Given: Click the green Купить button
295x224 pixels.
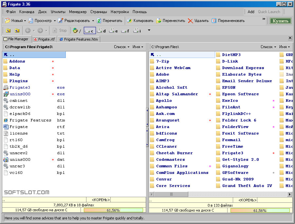Looking at the screenshot, I should pos(280,21).
